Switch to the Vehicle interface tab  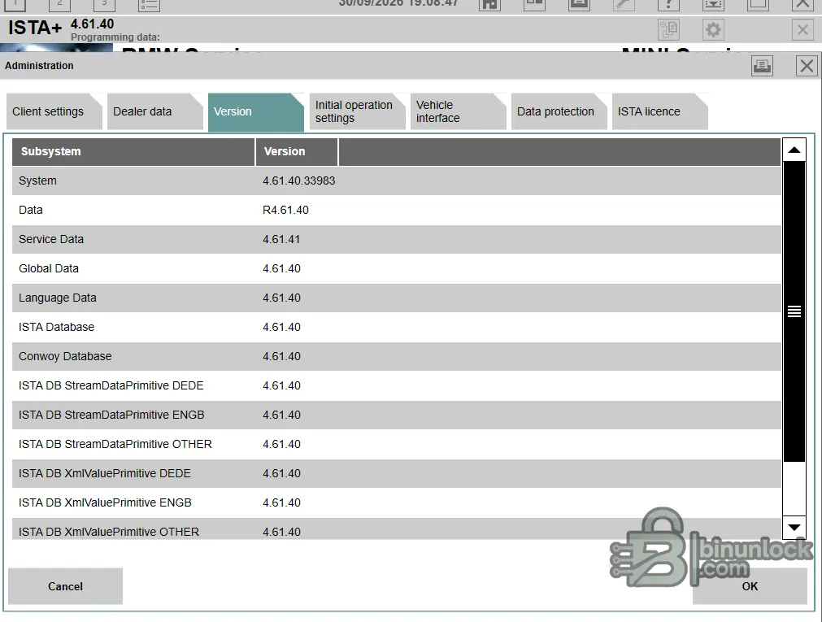click(x=458, y=111)
